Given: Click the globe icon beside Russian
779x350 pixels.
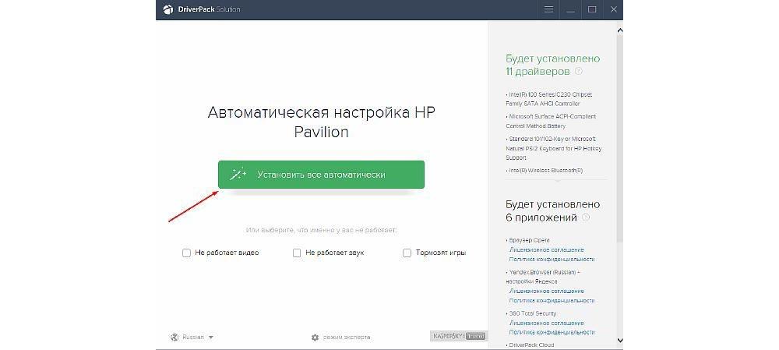Looking at the screenshot, I should tap(174, 337).
